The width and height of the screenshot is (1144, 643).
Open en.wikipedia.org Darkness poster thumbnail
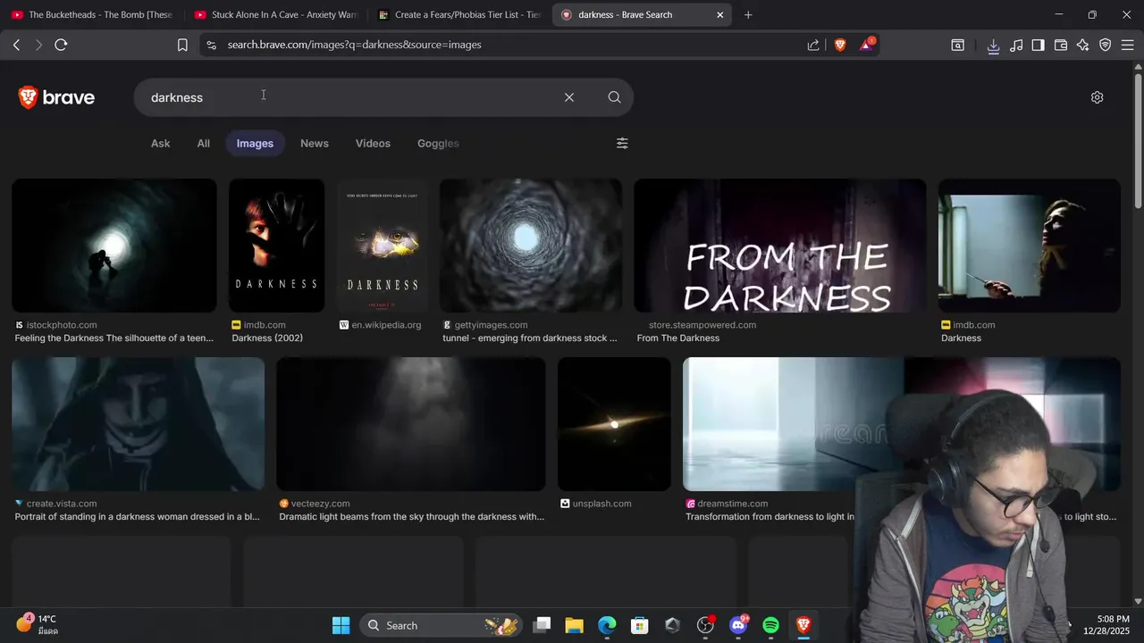point(383,246)
